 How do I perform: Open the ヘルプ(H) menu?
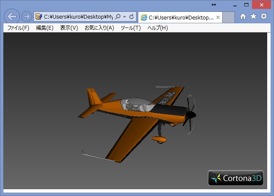tap(158, 28)
